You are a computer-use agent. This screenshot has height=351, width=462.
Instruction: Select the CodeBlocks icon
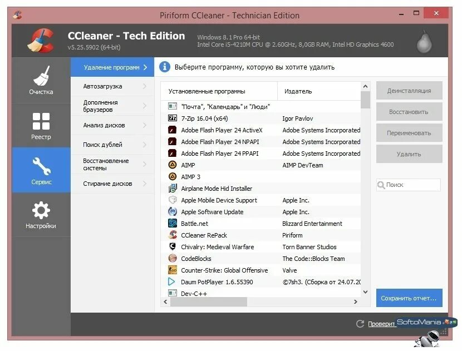point(173,258)
